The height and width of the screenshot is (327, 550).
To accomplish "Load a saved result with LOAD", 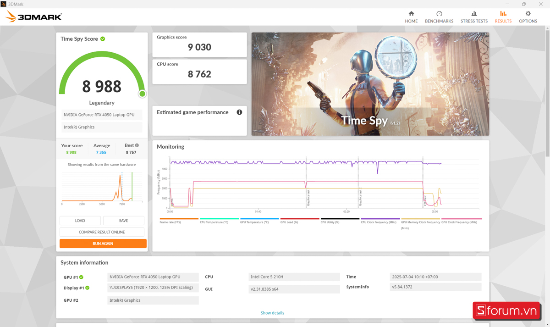I will coord(80,221).
